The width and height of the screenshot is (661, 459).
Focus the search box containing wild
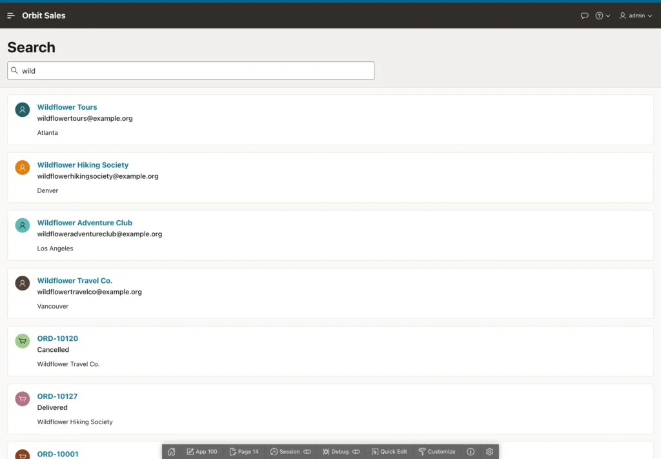click(x=190, y=71)
